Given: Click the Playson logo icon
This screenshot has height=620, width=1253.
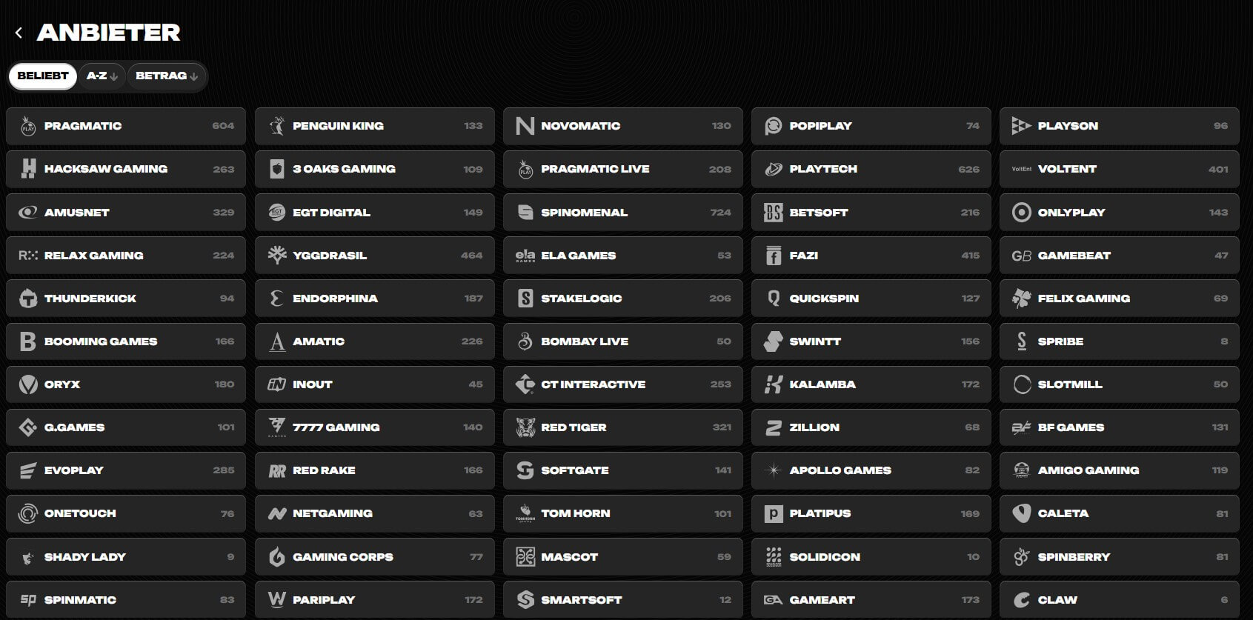Looking at the screenshot, I should click(1021, 126).
